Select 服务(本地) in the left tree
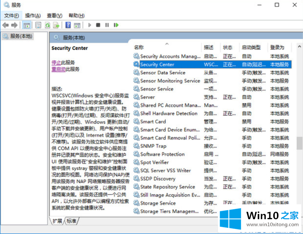Screen dimensions: 303x234 18,36
